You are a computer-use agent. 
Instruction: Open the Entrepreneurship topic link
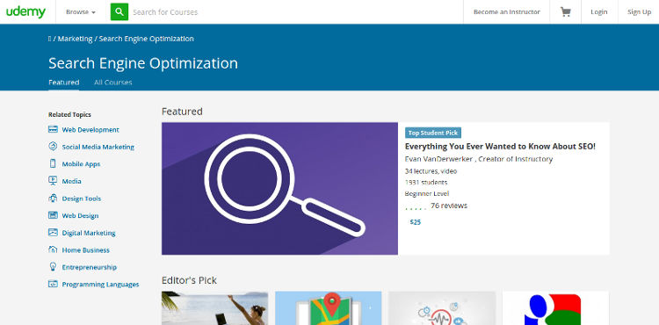[x=90, y=268]
